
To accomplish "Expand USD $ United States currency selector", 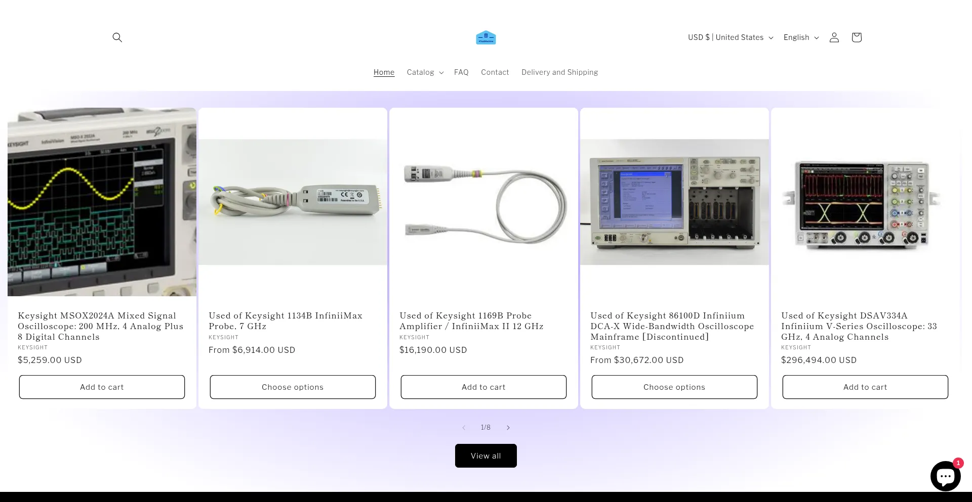I will pyautogui.click(x=730, y=37).
